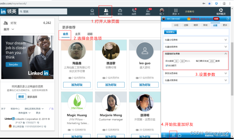Click the scrollbar down arrow
The width and height of the screenshot is (234, 139).
click(232, 136)
